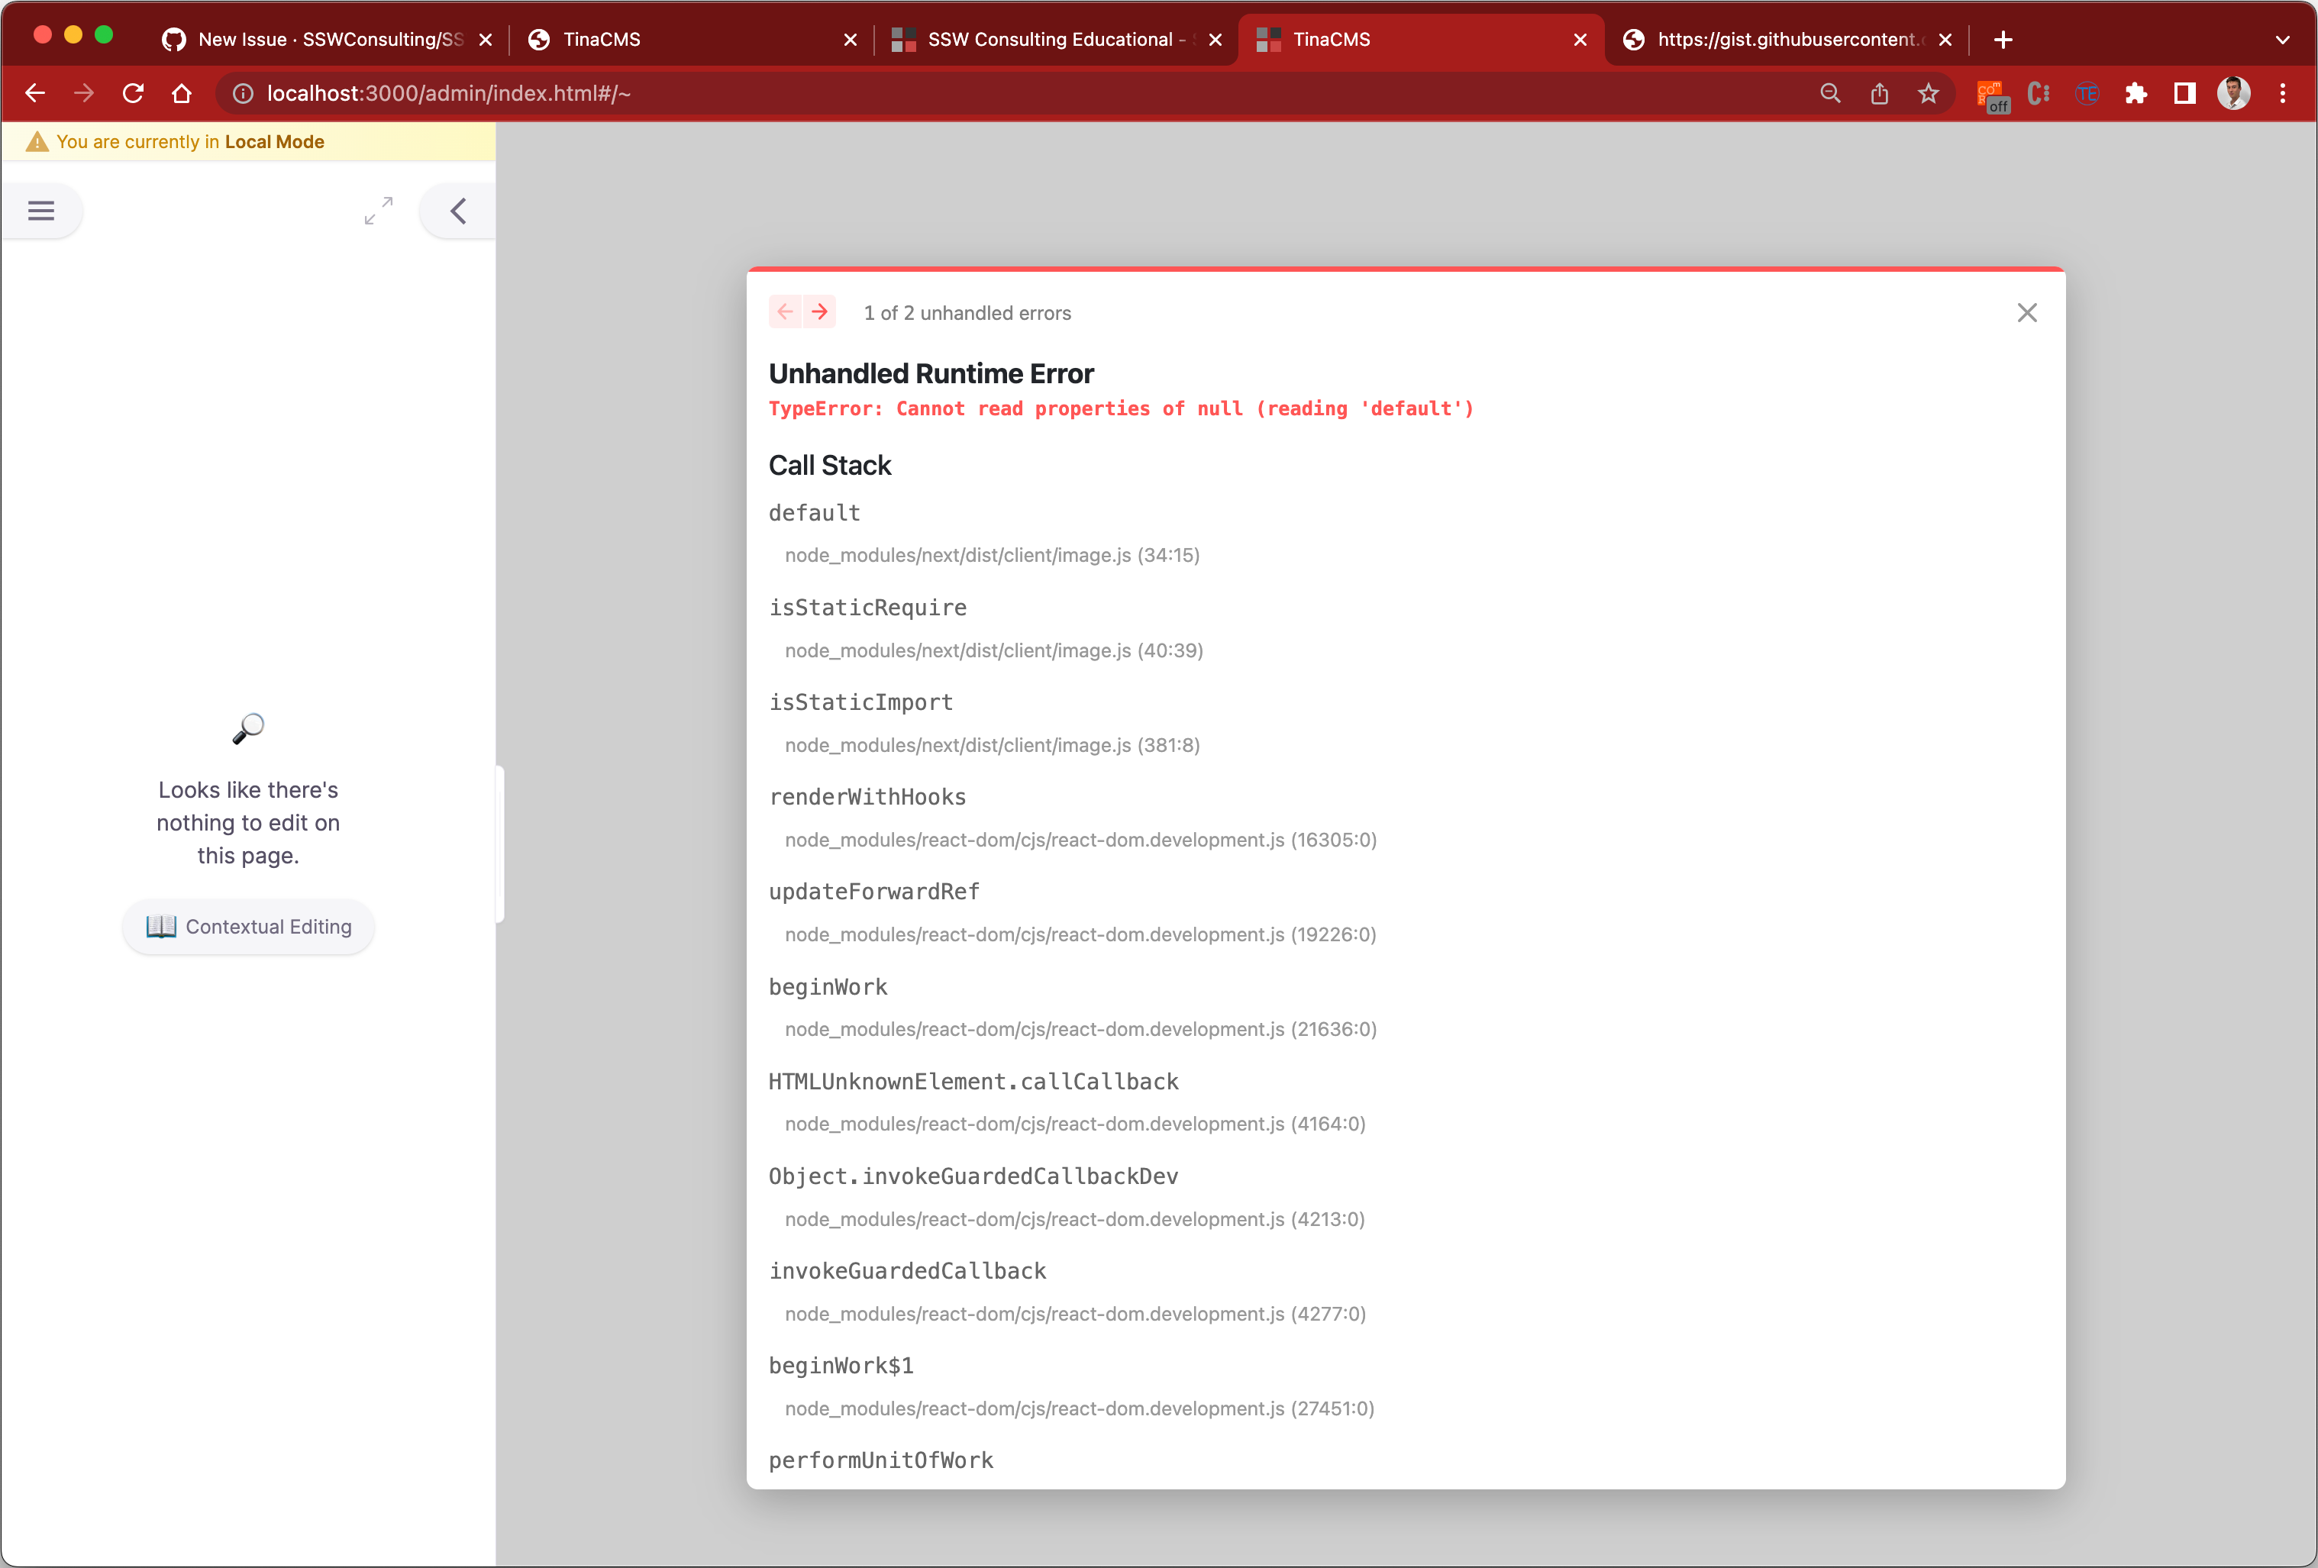Dismiss the runtime error overlay
The image size is (2318, 1568).
tap(2027, 312)
